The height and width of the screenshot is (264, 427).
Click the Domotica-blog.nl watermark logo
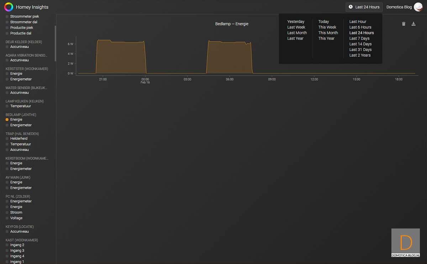406,243
